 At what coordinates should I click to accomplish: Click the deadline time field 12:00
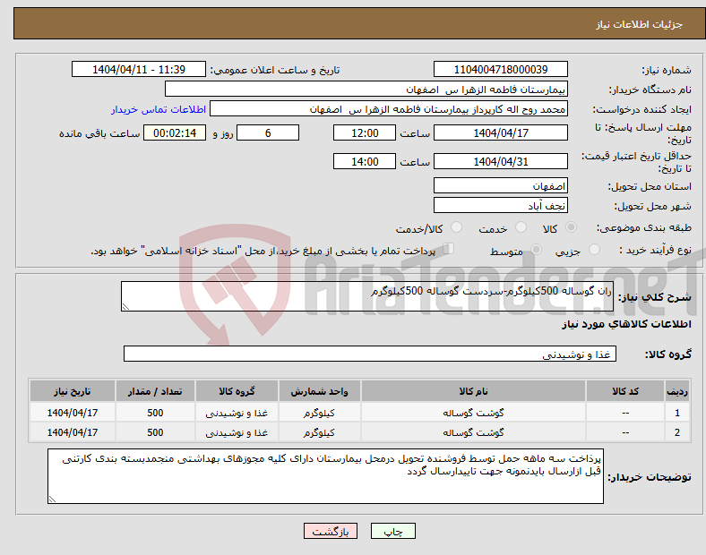click(x=365, y=132)
